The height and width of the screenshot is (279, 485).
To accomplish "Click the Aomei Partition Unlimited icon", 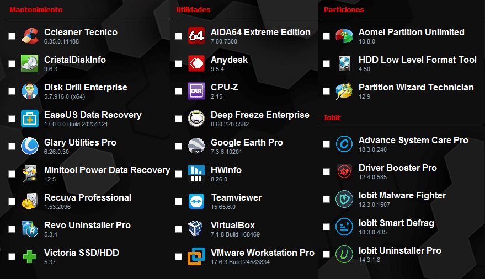I will (x=344, y=36).
